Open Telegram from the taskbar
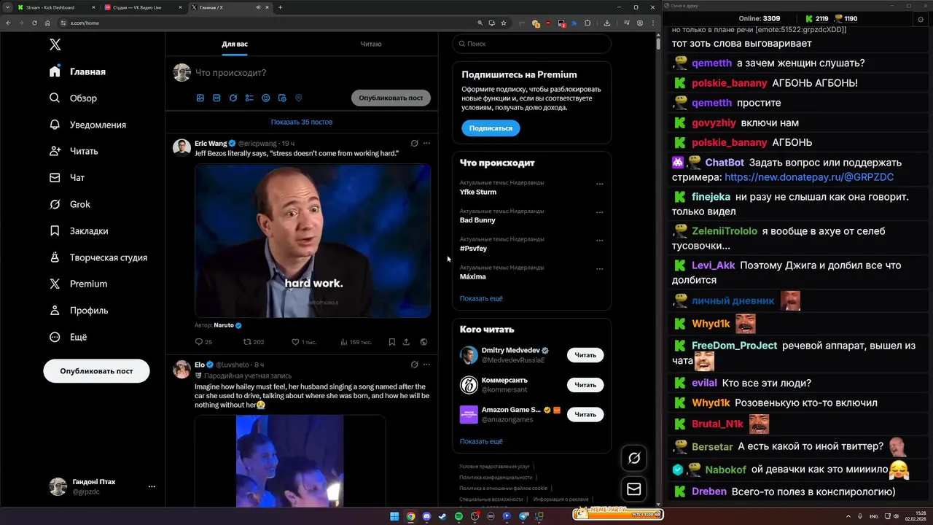Image resolution: width=933 pixels, height=525 pixels. click(523, 516)
